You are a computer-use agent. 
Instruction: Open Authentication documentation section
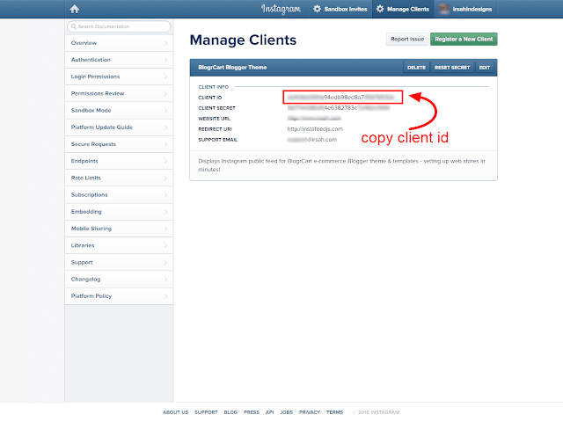point(119,60)
